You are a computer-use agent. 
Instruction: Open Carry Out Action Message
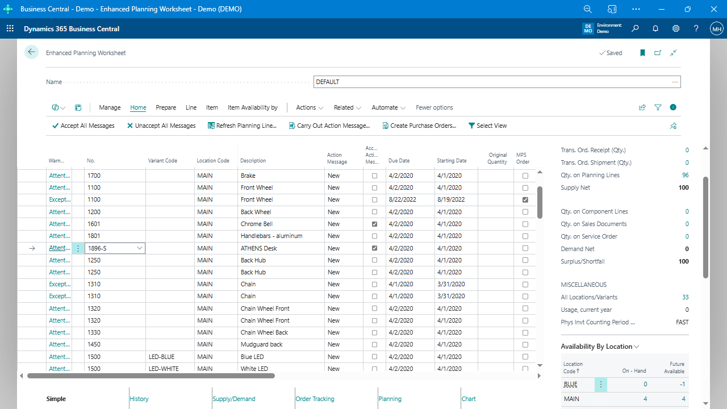pyautogui.click(x=329, y=126)
